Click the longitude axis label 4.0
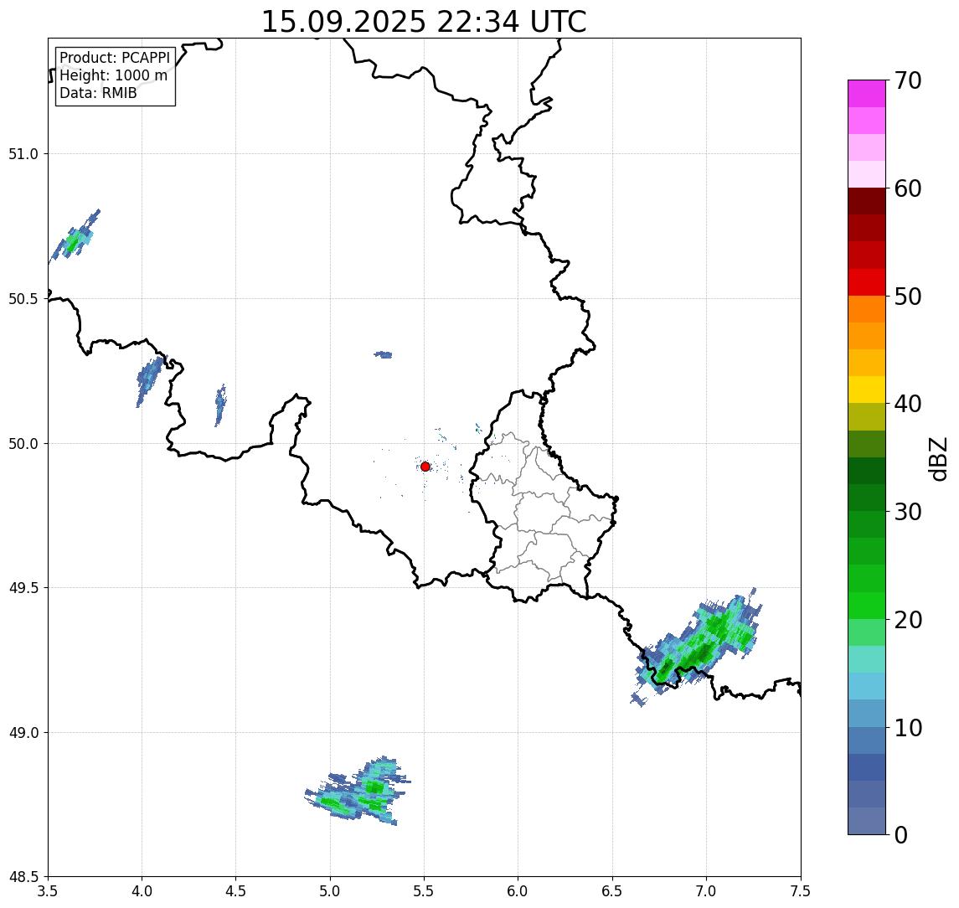 142,891
